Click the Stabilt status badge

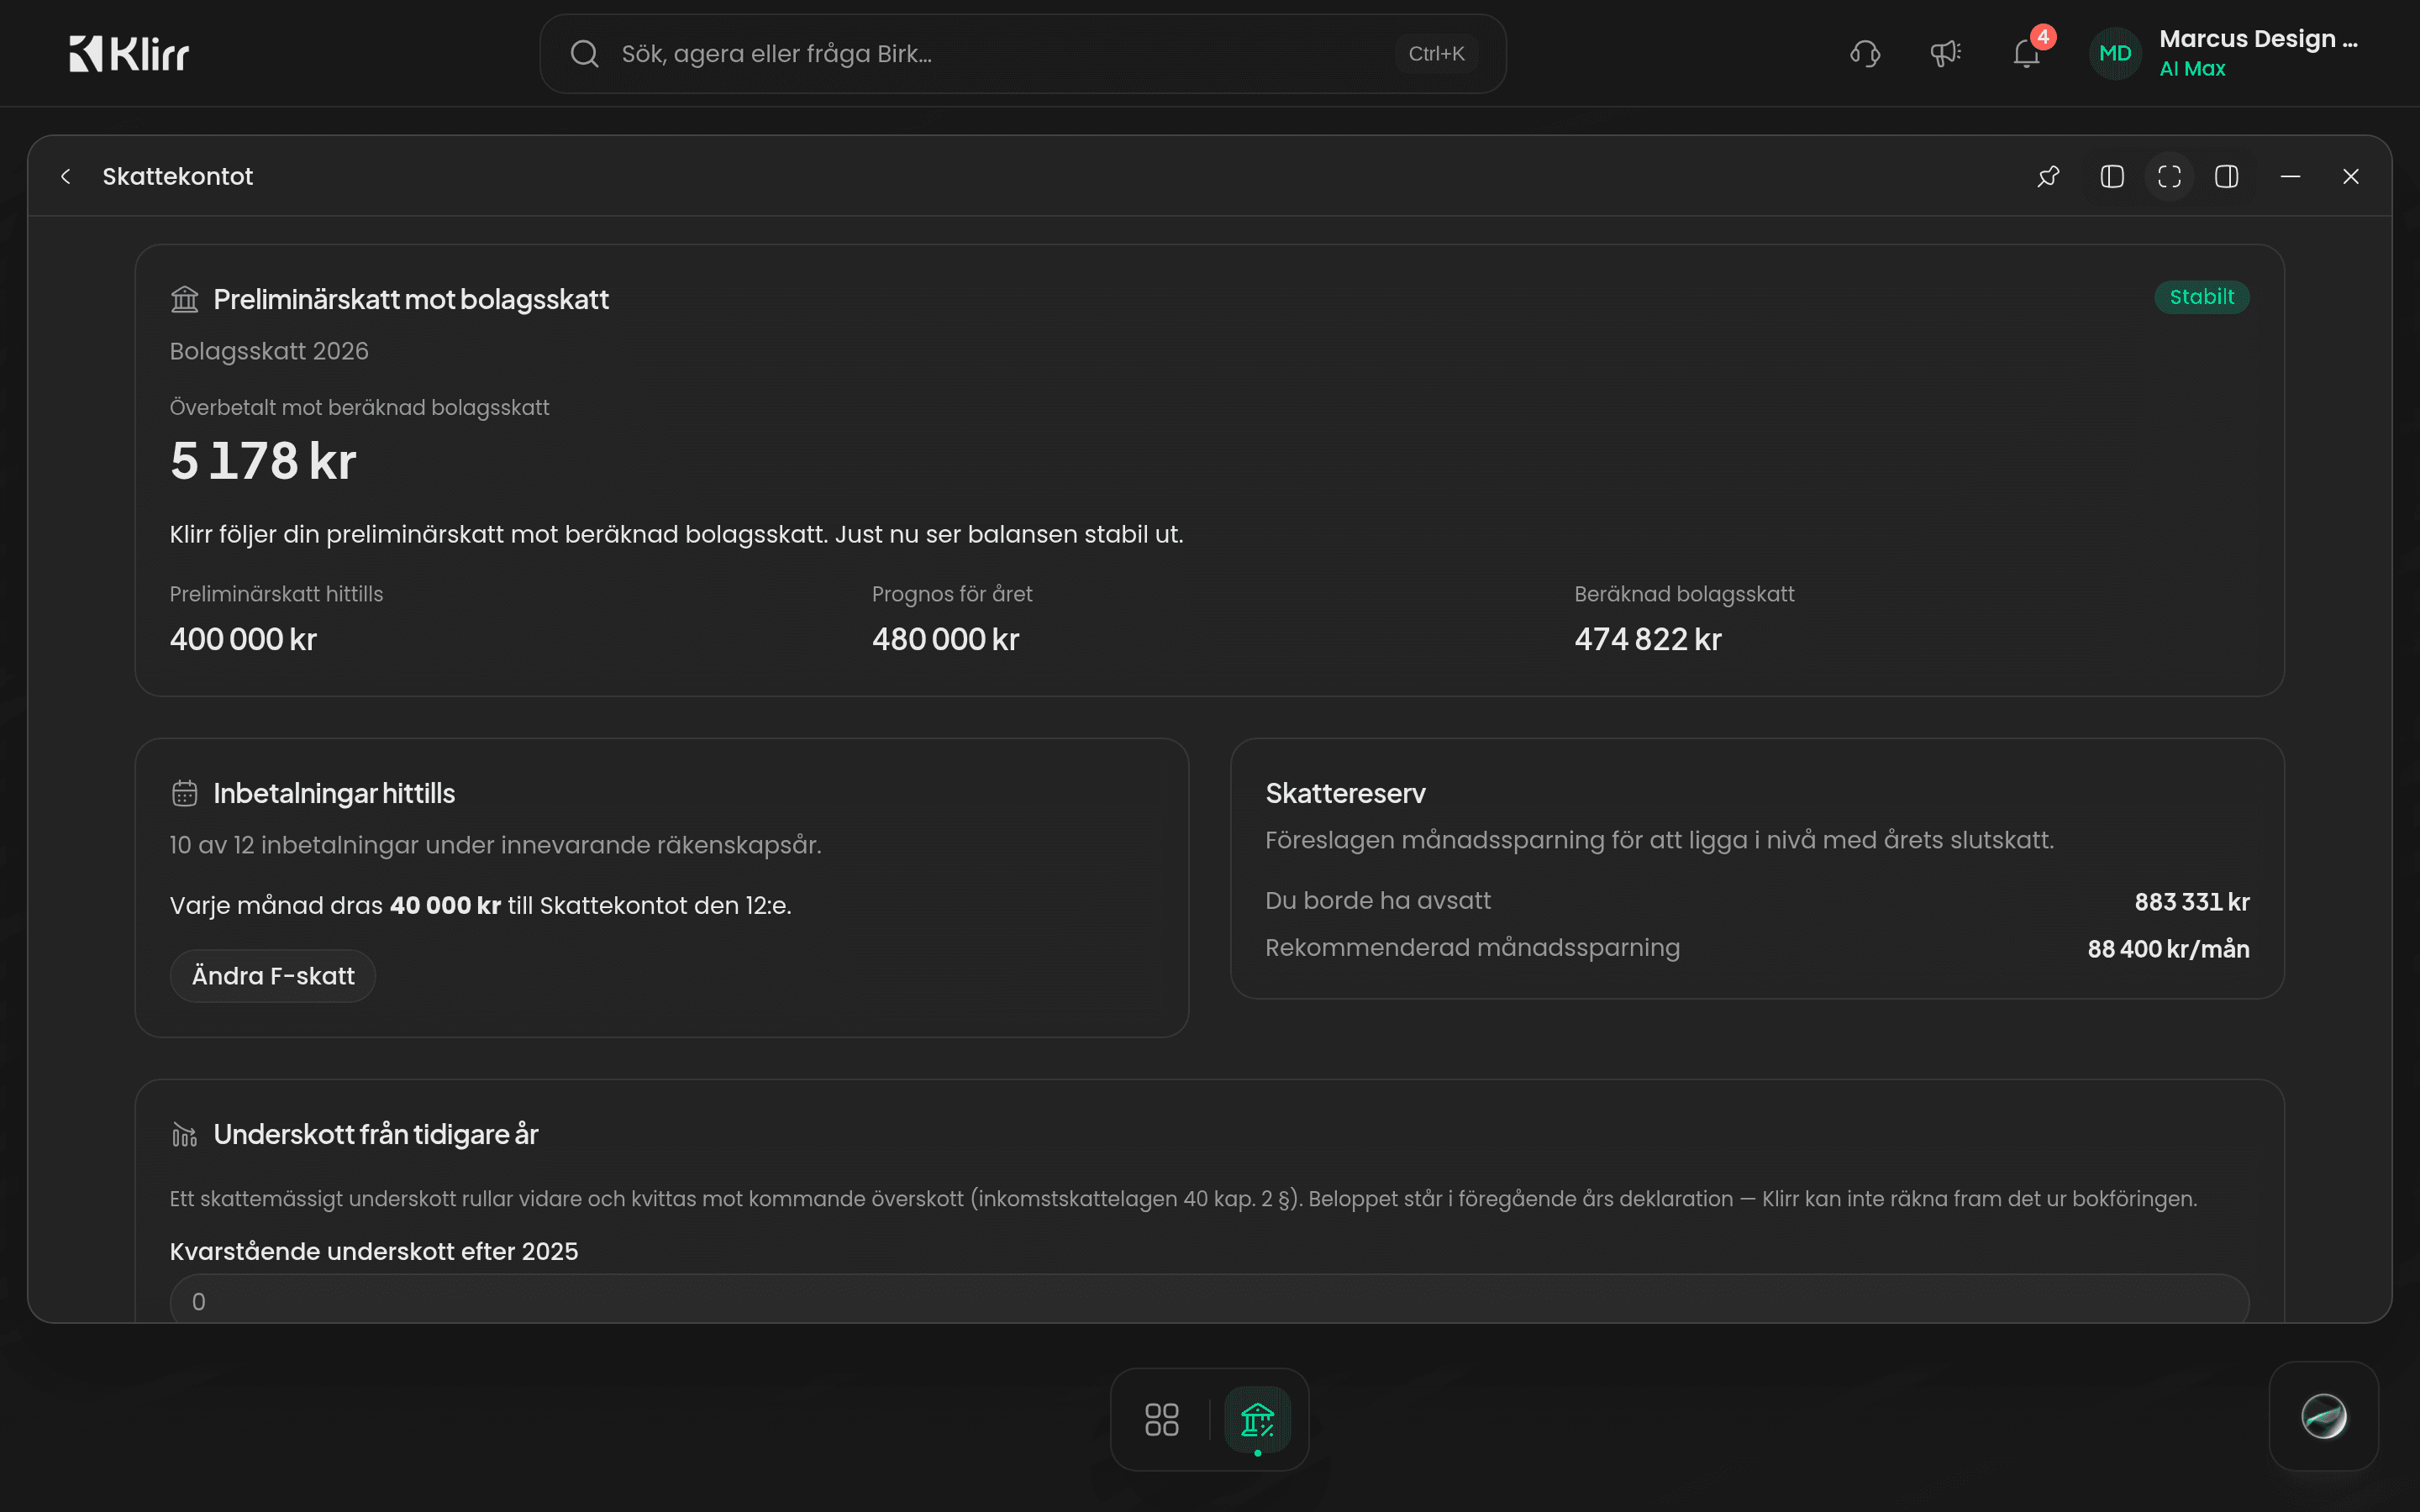click(2201, 297)
